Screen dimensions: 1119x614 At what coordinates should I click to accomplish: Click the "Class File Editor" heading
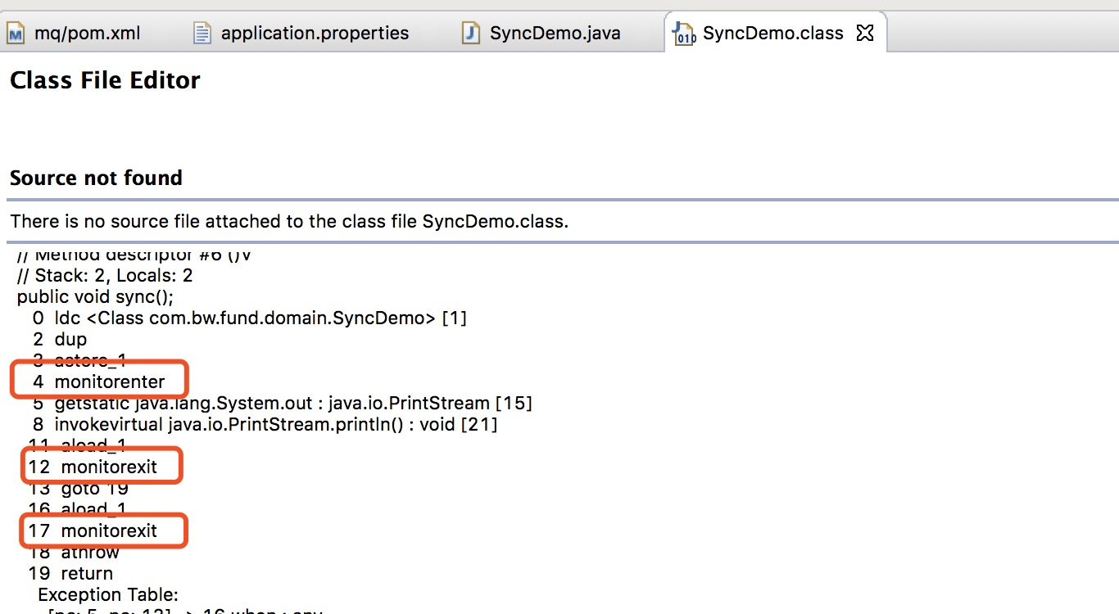pyautogui.click(x=105, y=80)
